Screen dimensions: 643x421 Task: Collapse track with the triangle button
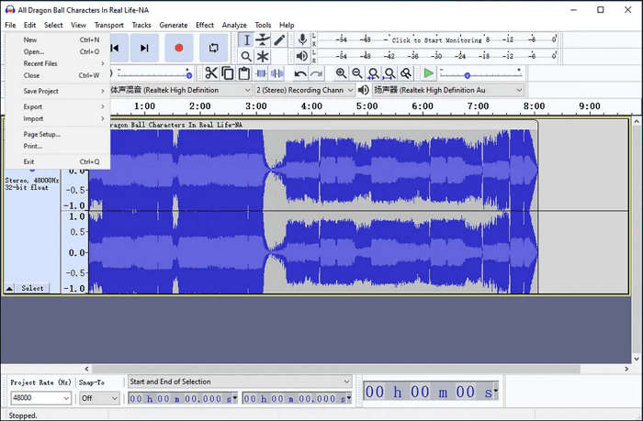click(9, 288)
